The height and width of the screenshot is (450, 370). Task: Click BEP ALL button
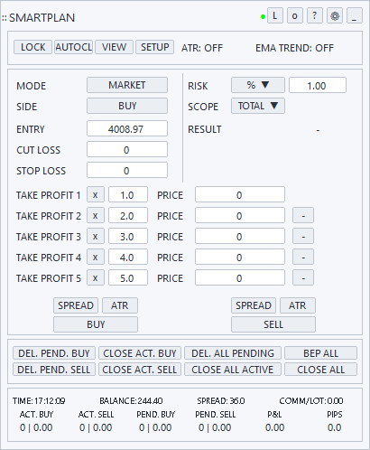[x=320, y=353]
